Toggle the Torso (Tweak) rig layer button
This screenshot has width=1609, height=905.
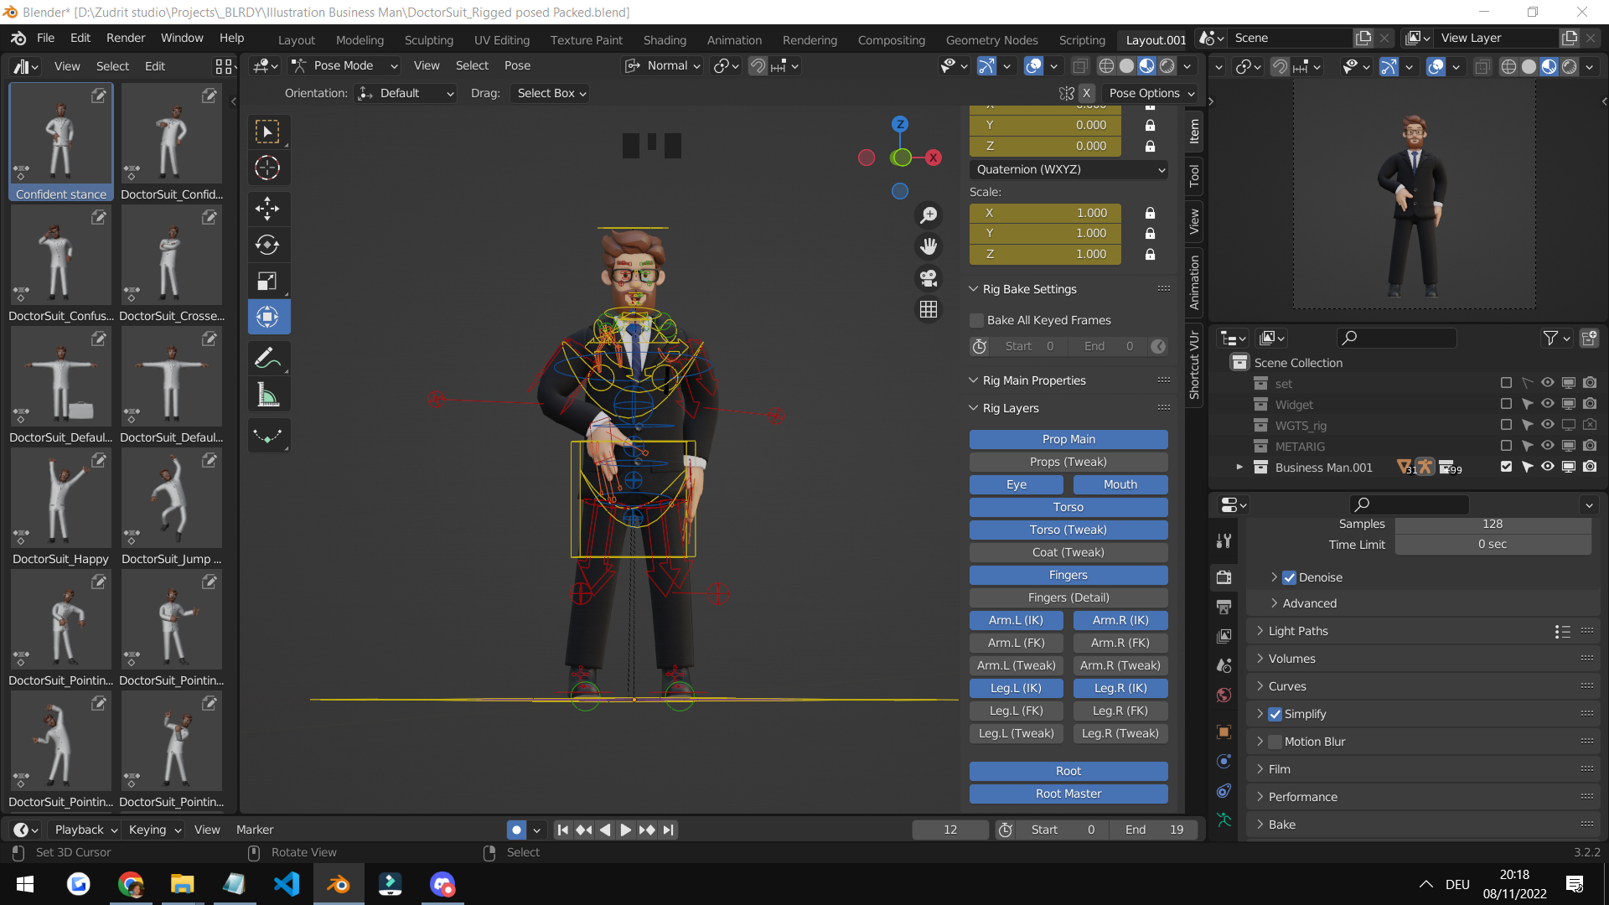[x=1068, y=530]
